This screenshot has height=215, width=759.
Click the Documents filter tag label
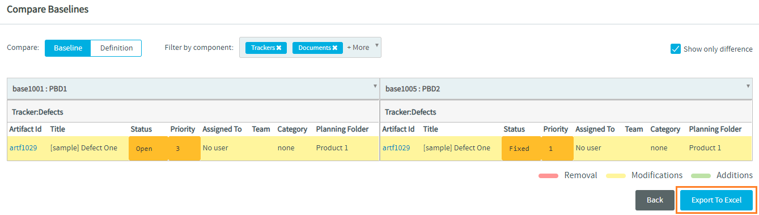pos(315,48)
